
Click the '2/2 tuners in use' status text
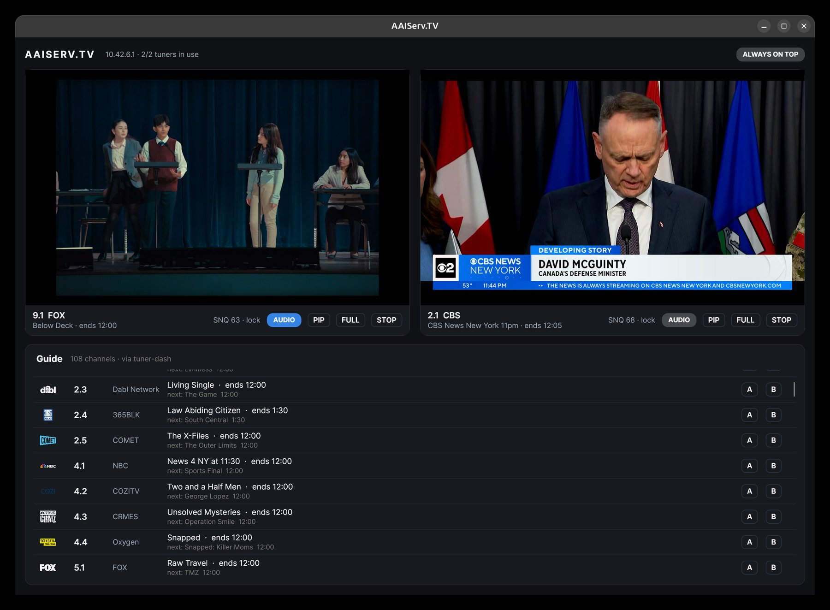tap(170, 54)
